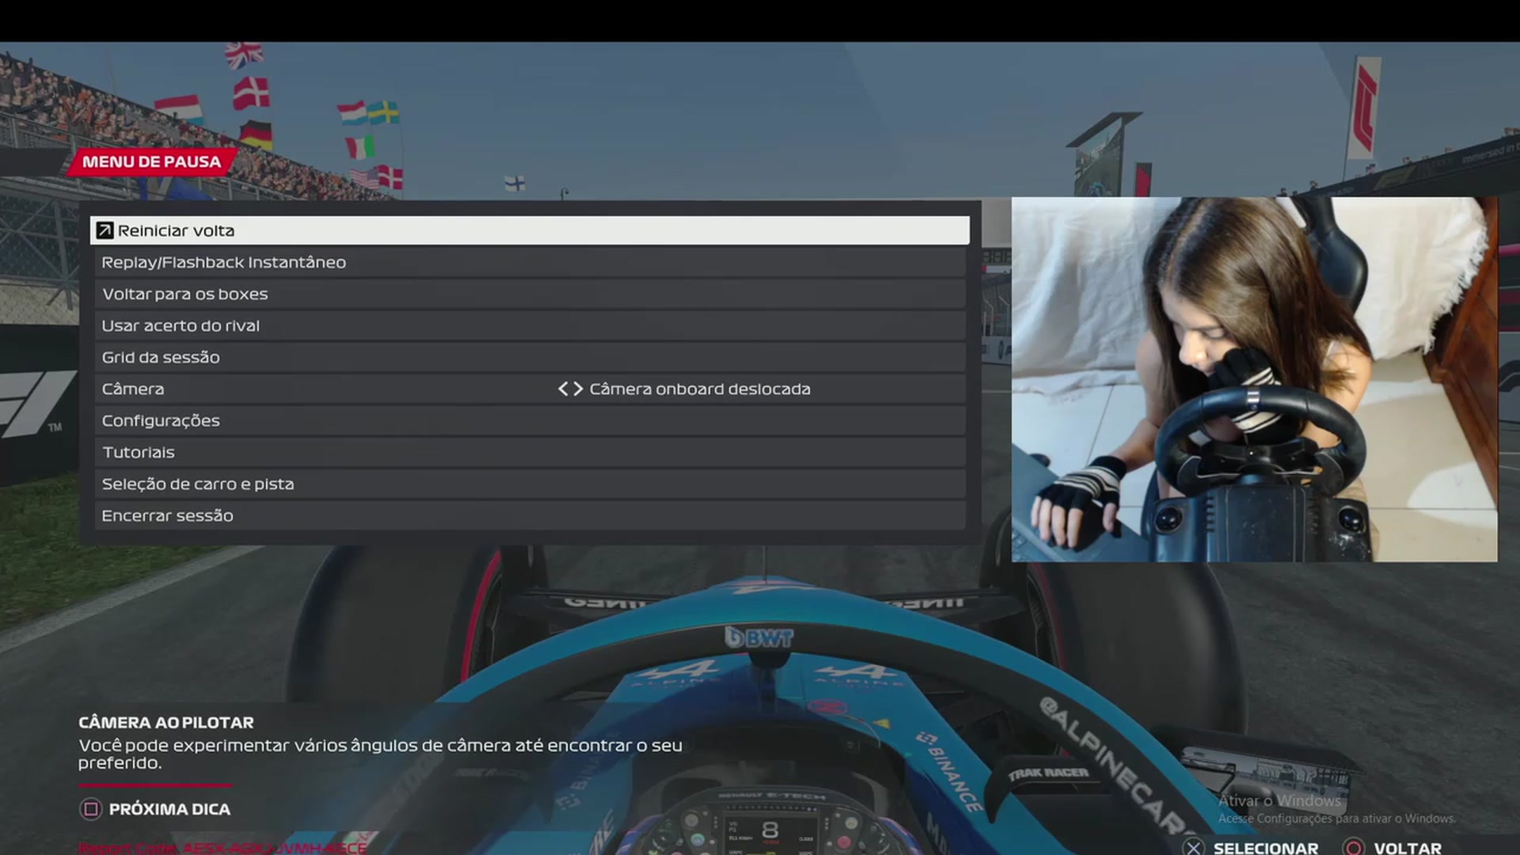The width and height of the screenshot is (1520, 855).
Task: Open Replay/Flashback Instantâneo
Action: pos(530,262)
